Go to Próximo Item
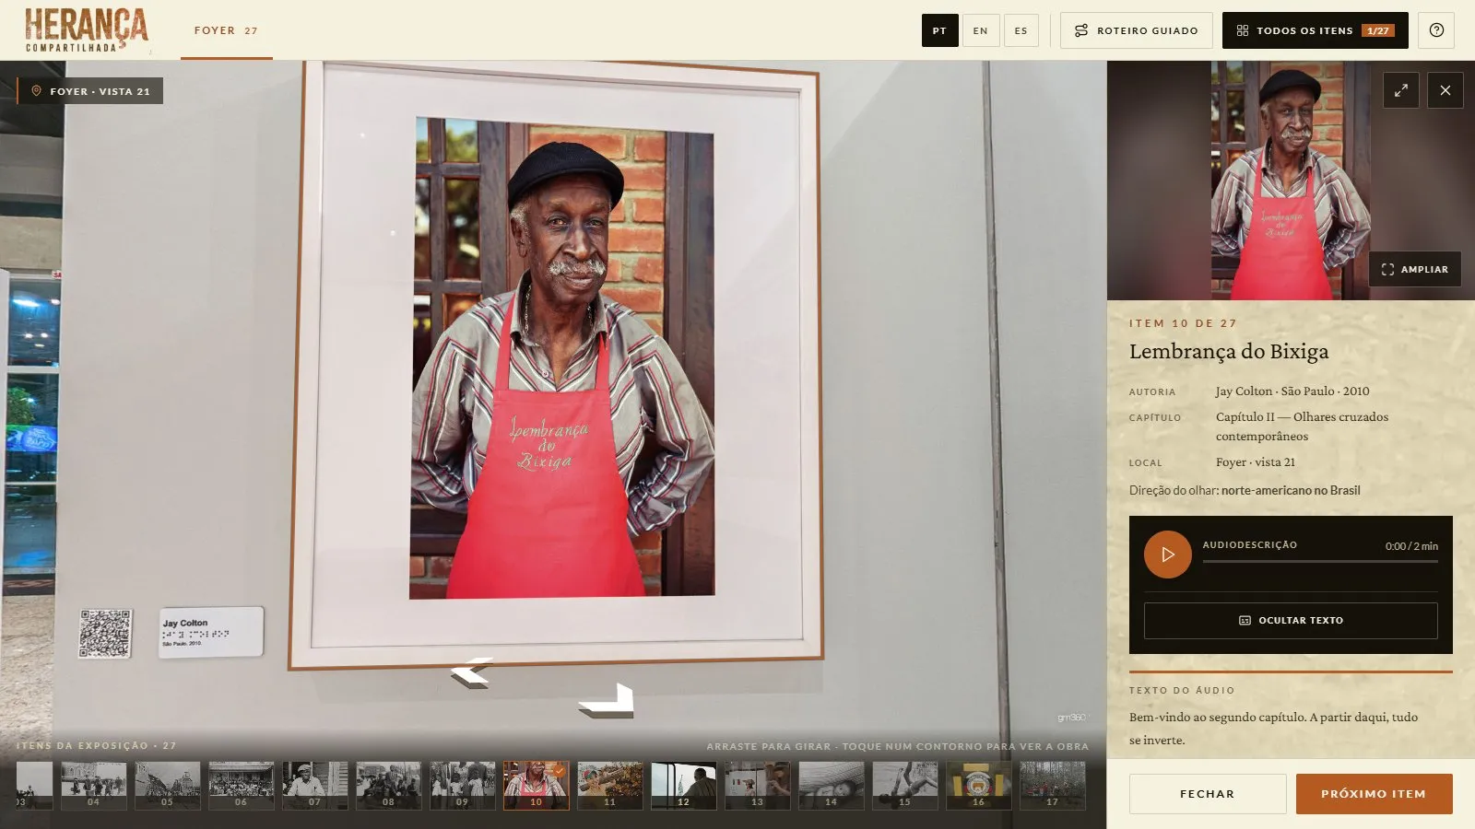Viewport: 1475px width, 829px height. [x=1374, y=794]
